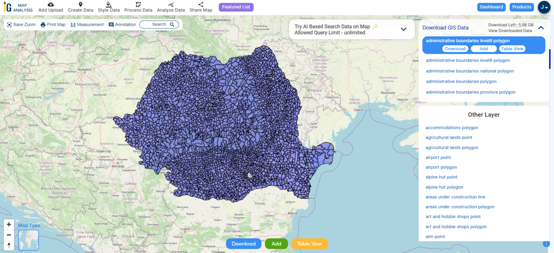The width and height of the screenshot is (554, 253).
Task: Expand the AI Based Search dropdown
Action: [404, 29]
